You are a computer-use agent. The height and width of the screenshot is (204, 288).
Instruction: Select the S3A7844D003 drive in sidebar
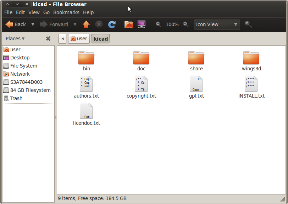click(x=28, y=82)
